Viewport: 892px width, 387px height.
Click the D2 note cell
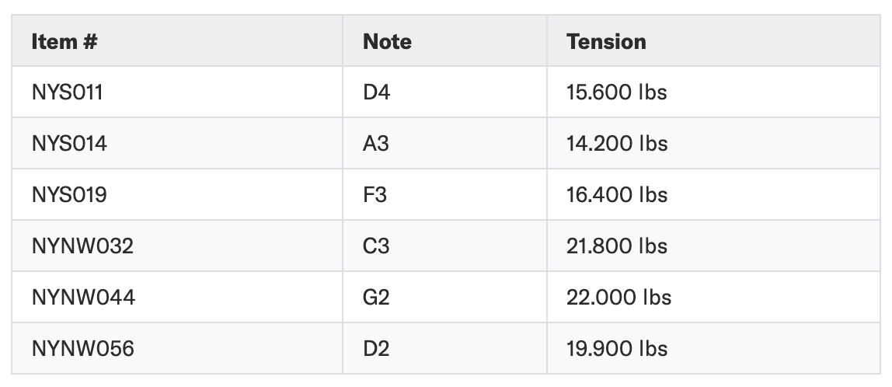tap(376, 348)
